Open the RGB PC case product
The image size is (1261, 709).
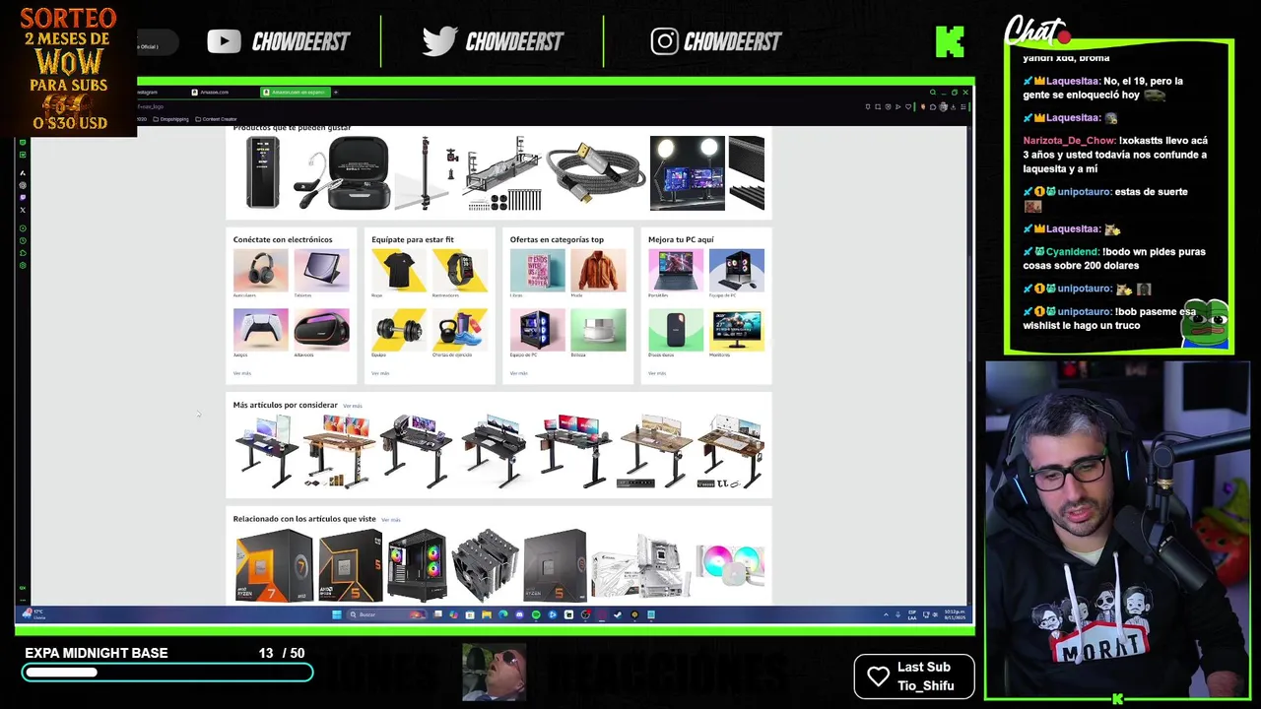click(417, 565)
